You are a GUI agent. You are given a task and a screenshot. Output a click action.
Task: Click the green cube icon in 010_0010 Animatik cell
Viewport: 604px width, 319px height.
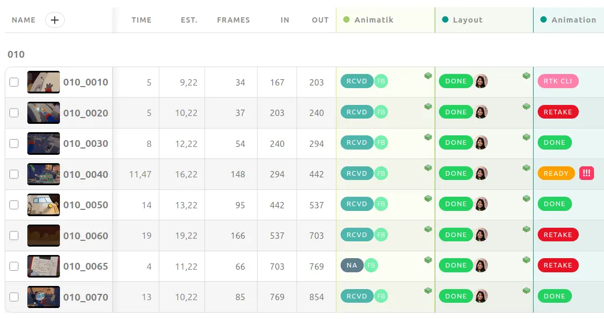tap(428, 76)
